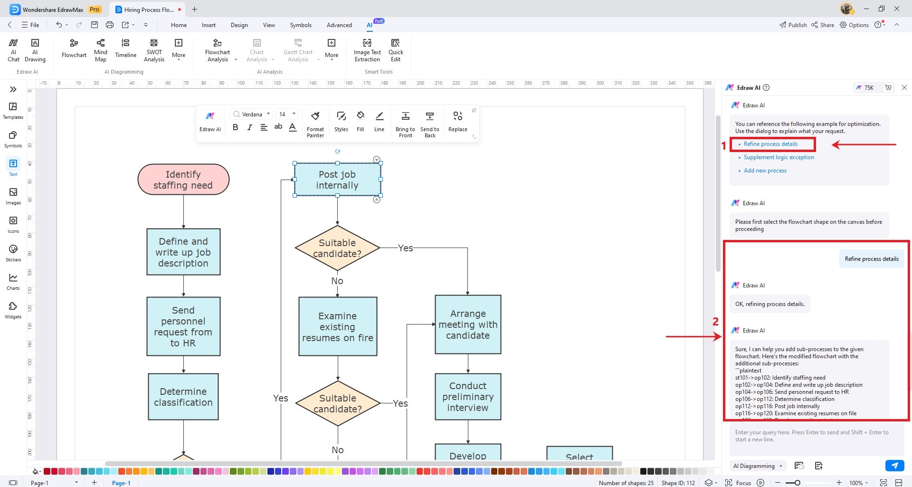Open SWOT Analysis tool

(x=154, y=50)
